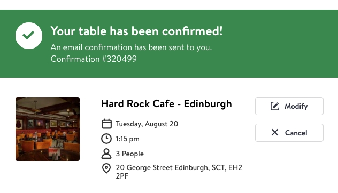338x193 pixels.
Task: Cancel the Hard Rock Cafe reservation
Action: [289, 133]
